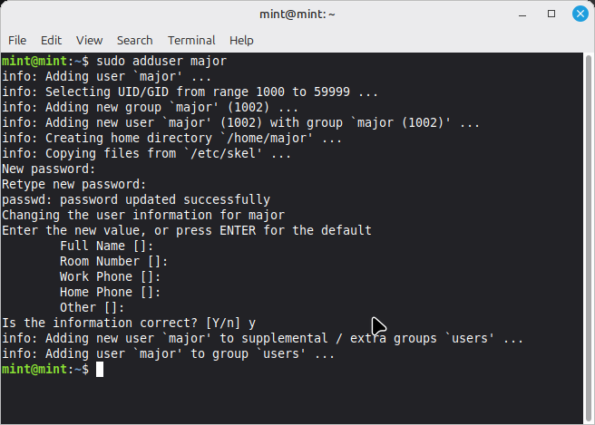The image size is (595, 425).
Task: Open the Edit menu
Action: click(51, 40)
